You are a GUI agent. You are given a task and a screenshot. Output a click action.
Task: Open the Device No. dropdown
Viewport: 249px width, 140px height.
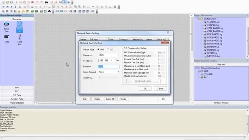point(118,55)
